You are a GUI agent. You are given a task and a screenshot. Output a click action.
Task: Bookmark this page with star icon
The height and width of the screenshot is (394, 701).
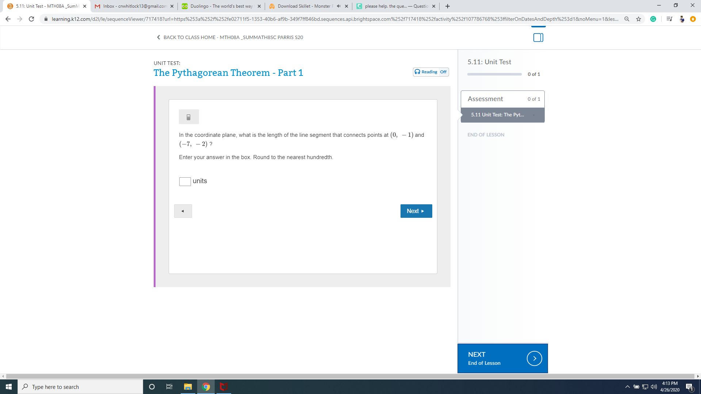coord(639,19)
